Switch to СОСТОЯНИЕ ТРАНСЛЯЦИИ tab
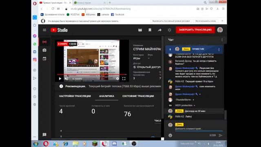Image resolution: width=261 pixels, height=147 pixels. pyautogui.click(x=138, y=96)
